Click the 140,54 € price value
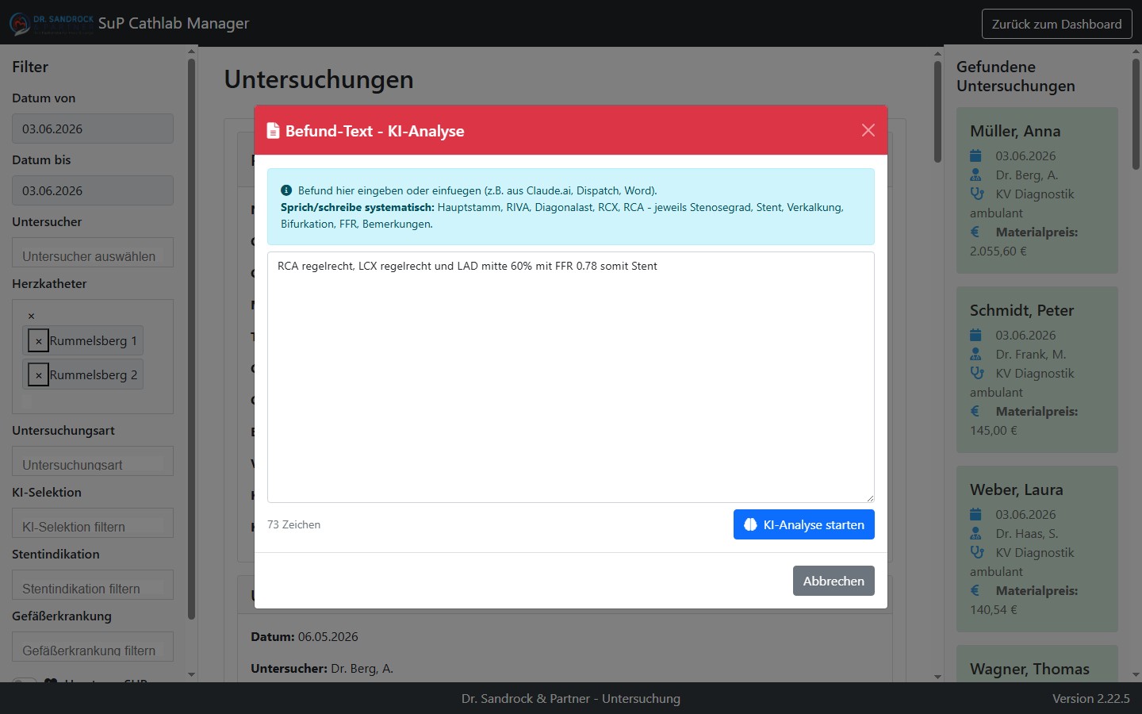This screenshot has height=714, width=1142. click(994, 609)
